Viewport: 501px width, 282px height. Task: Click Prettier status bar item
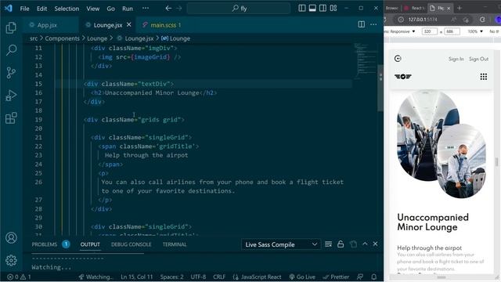click(x=336, y=277)
